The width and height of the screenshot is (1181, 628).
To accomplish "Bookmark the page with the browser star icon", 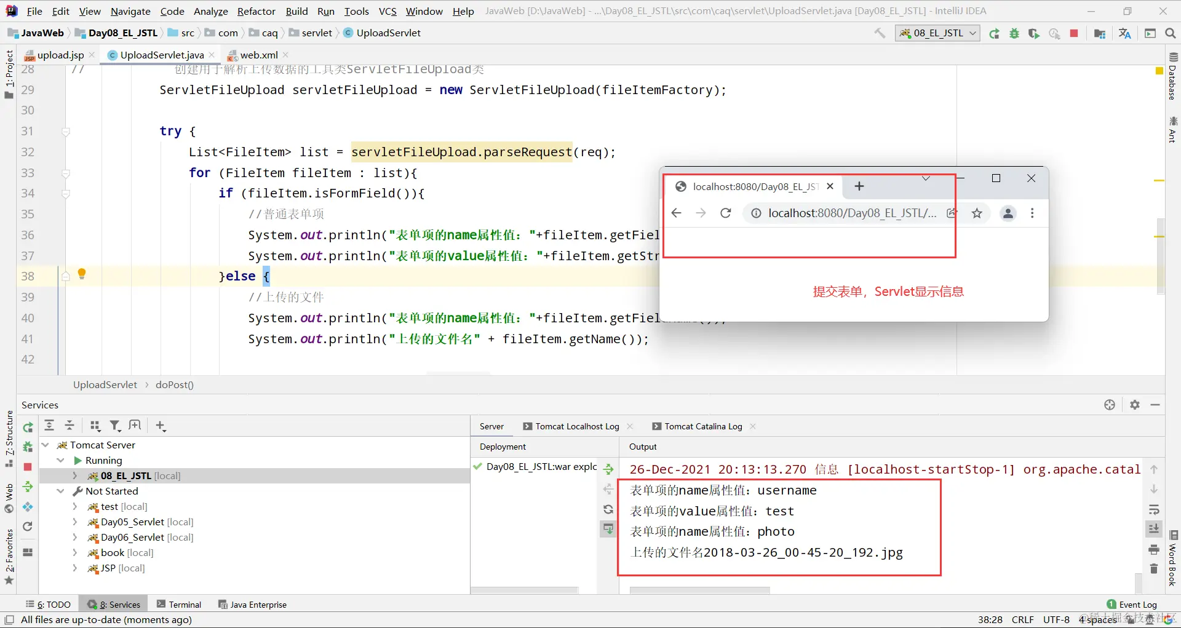I will [x=977, y=213].
